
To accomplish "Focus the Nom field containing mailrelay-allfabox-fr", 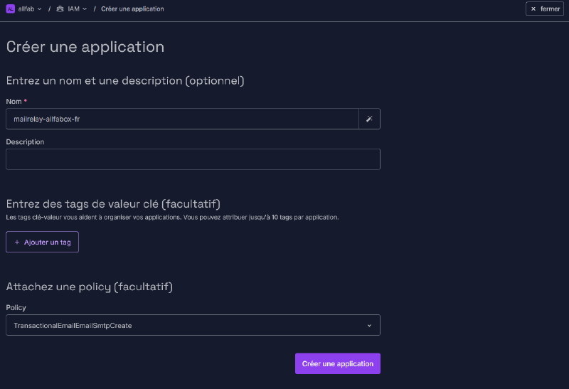I will coord(182,119).
